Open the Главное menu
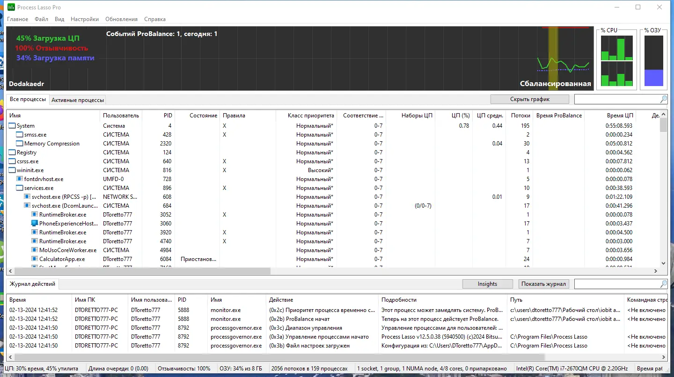Image resolution: width=674 pixels, height=377 pixels. [x=17, y=19]
